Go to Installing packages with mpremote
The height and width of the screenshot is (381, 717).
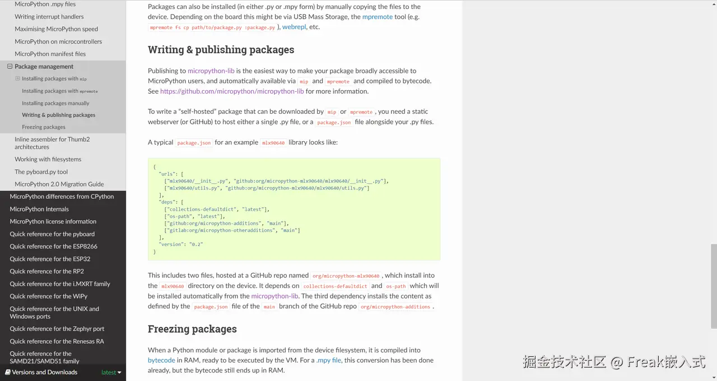(x=60, y=91)
